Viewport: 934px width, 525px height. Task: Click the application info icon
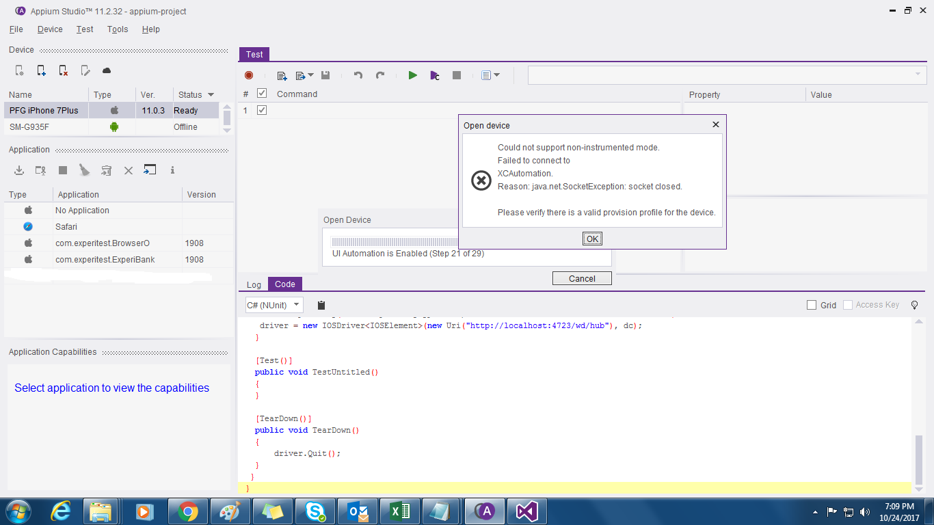(172, 170)
